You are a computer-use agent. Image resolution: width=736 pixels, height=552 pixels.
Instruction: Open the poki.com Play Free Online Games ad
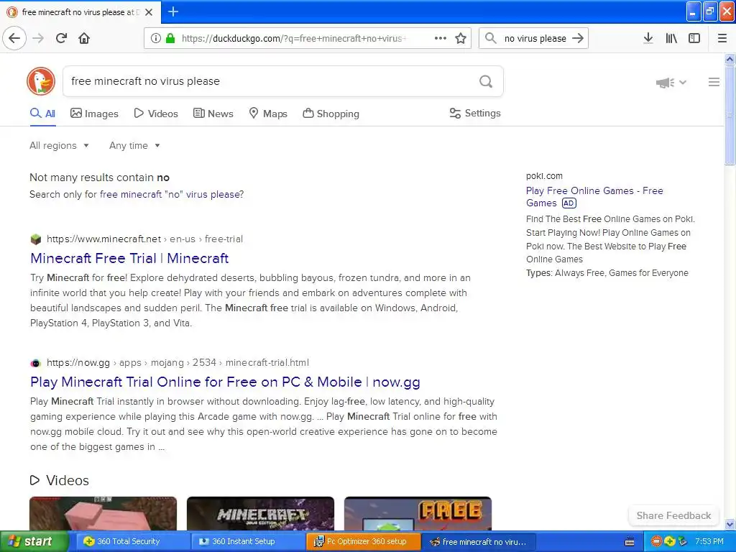coord(594,197)
